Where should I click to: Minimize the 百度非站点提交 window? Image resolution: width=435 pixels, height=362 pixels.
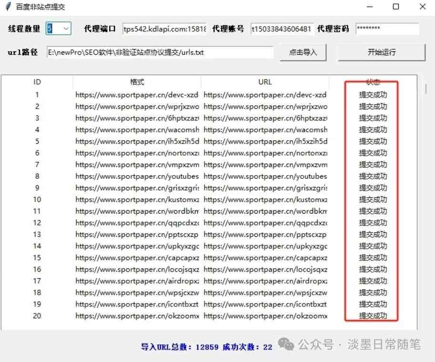370,7
